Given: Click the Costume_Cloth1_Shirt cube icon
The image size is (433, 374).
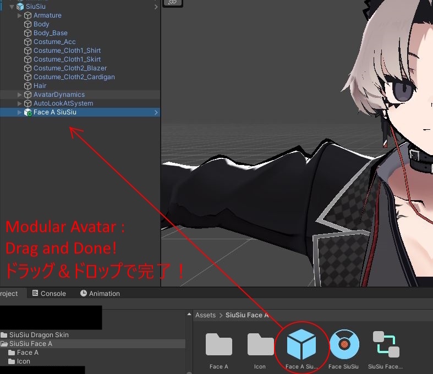Looking at the screenshot, I should (28, 51).
